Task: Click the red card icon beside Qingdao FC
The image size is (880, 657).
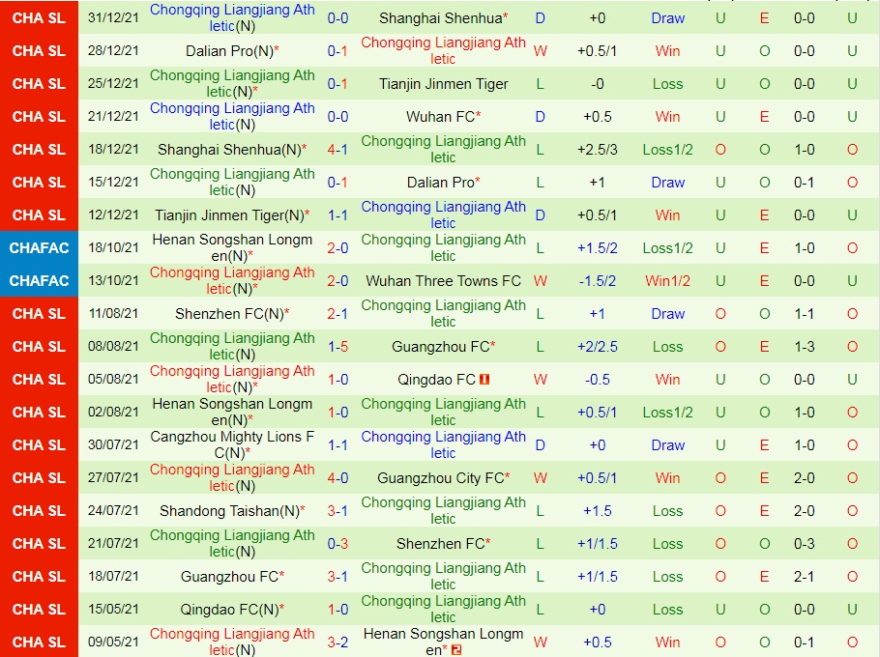Action: [x=484, y=380]
